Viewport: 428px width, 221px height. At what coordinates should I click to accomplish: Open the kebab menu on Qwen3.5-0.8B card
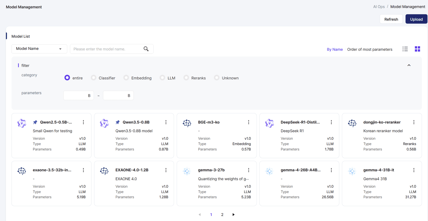(166, 122)
